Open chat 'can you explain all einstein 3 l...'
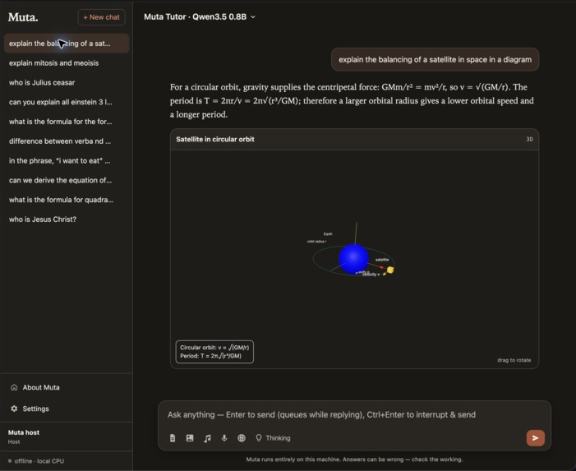 pos(67,102)
